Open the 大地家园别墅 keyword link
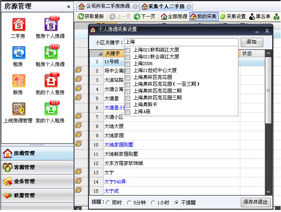Image resolution: width=281 pixels, height=212 pixels. point(119,145)
